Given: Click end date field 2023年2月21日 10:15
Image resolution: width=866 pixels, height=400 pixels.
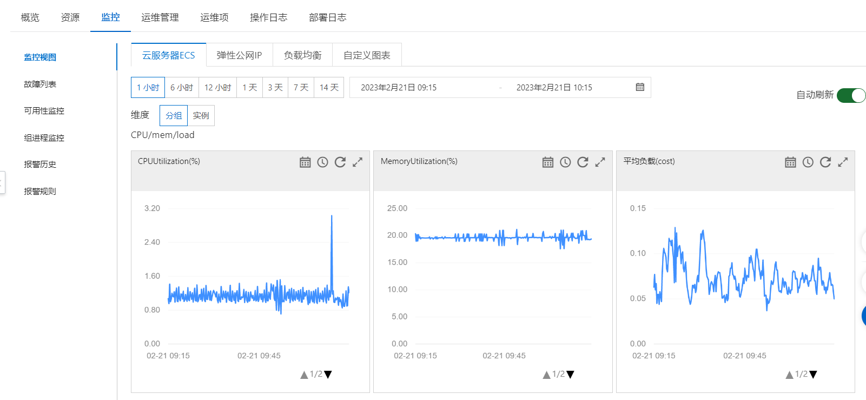Looking at the screenshot, I should [554, 87].
